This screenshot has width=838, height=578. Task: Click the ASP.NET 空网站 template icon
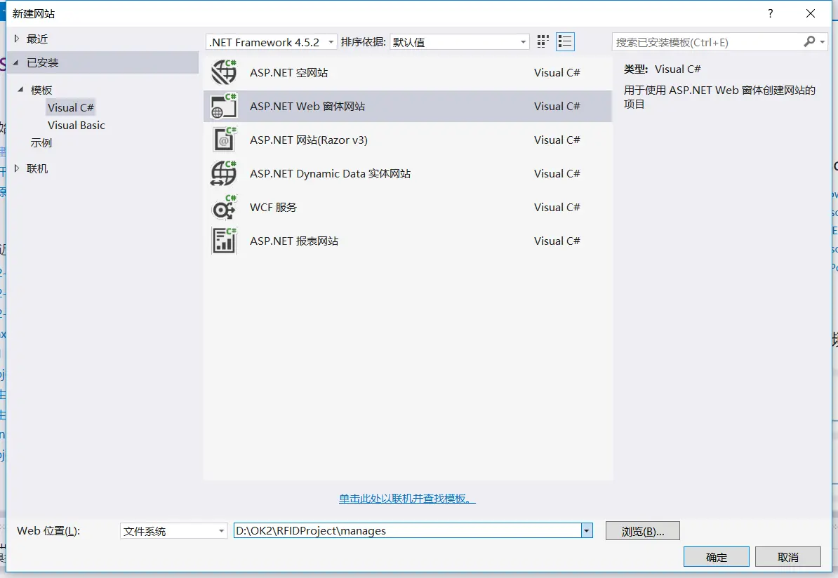[224, 72]
